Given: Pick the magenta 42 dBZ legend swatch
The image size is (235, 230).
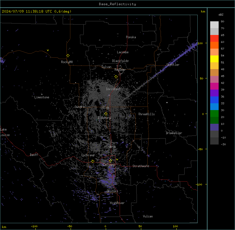Looking at the screenshot, I should pos(214,86).
